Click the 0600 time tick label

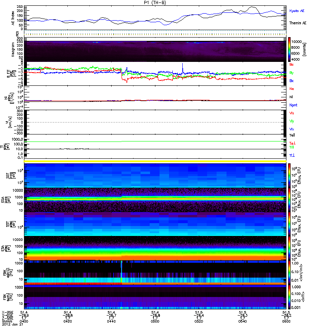pos(286,321)
